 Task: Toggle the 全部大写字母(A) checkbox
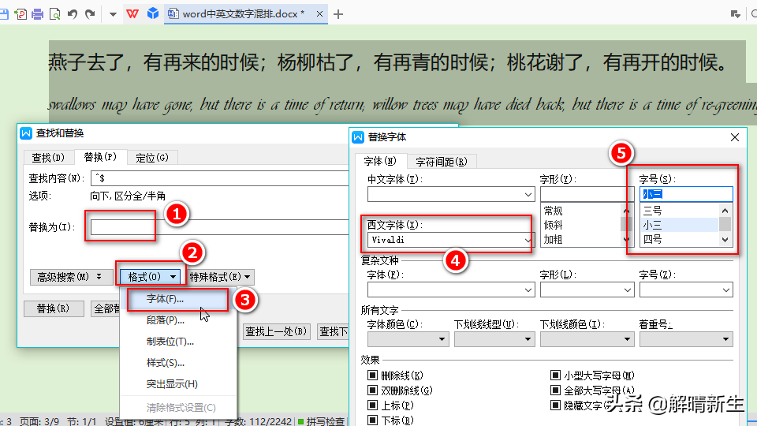555,390
